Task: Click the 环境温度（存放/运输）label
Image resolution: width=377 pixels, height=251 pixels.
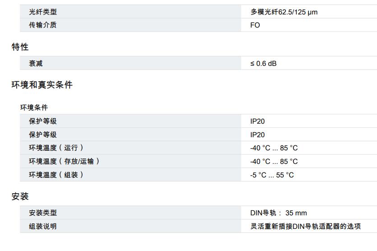Action: 64,161
